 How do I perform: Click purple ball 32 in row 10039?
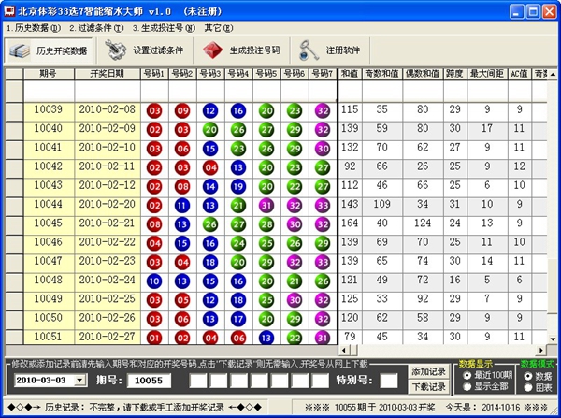(x=323, y=111)
